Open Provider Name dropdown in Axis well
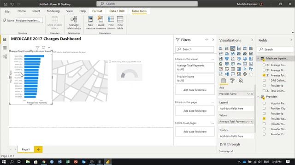The image size is (295, 165). click(x=248, y=93)
